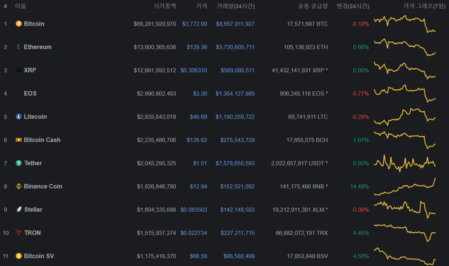Sort by the 유통 공급량 column header
This screenshot has width=449, height=266.
coord(313,6)
